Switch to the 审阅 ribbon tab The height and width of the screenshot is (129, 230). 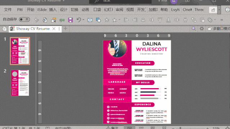[119, 10]
